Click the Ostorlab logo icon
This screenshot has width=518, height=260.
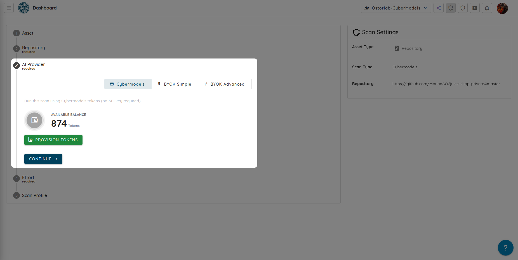pyautogui.click(x=24, y=8)
